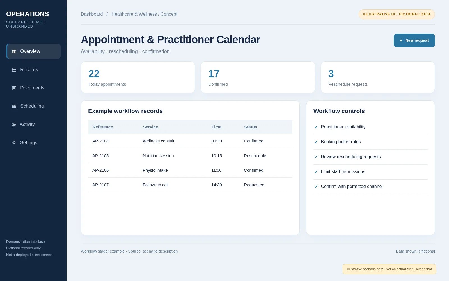This screenshot has height=281, width=449.
Task: Select the Status column header
Action: pos(251,127)
